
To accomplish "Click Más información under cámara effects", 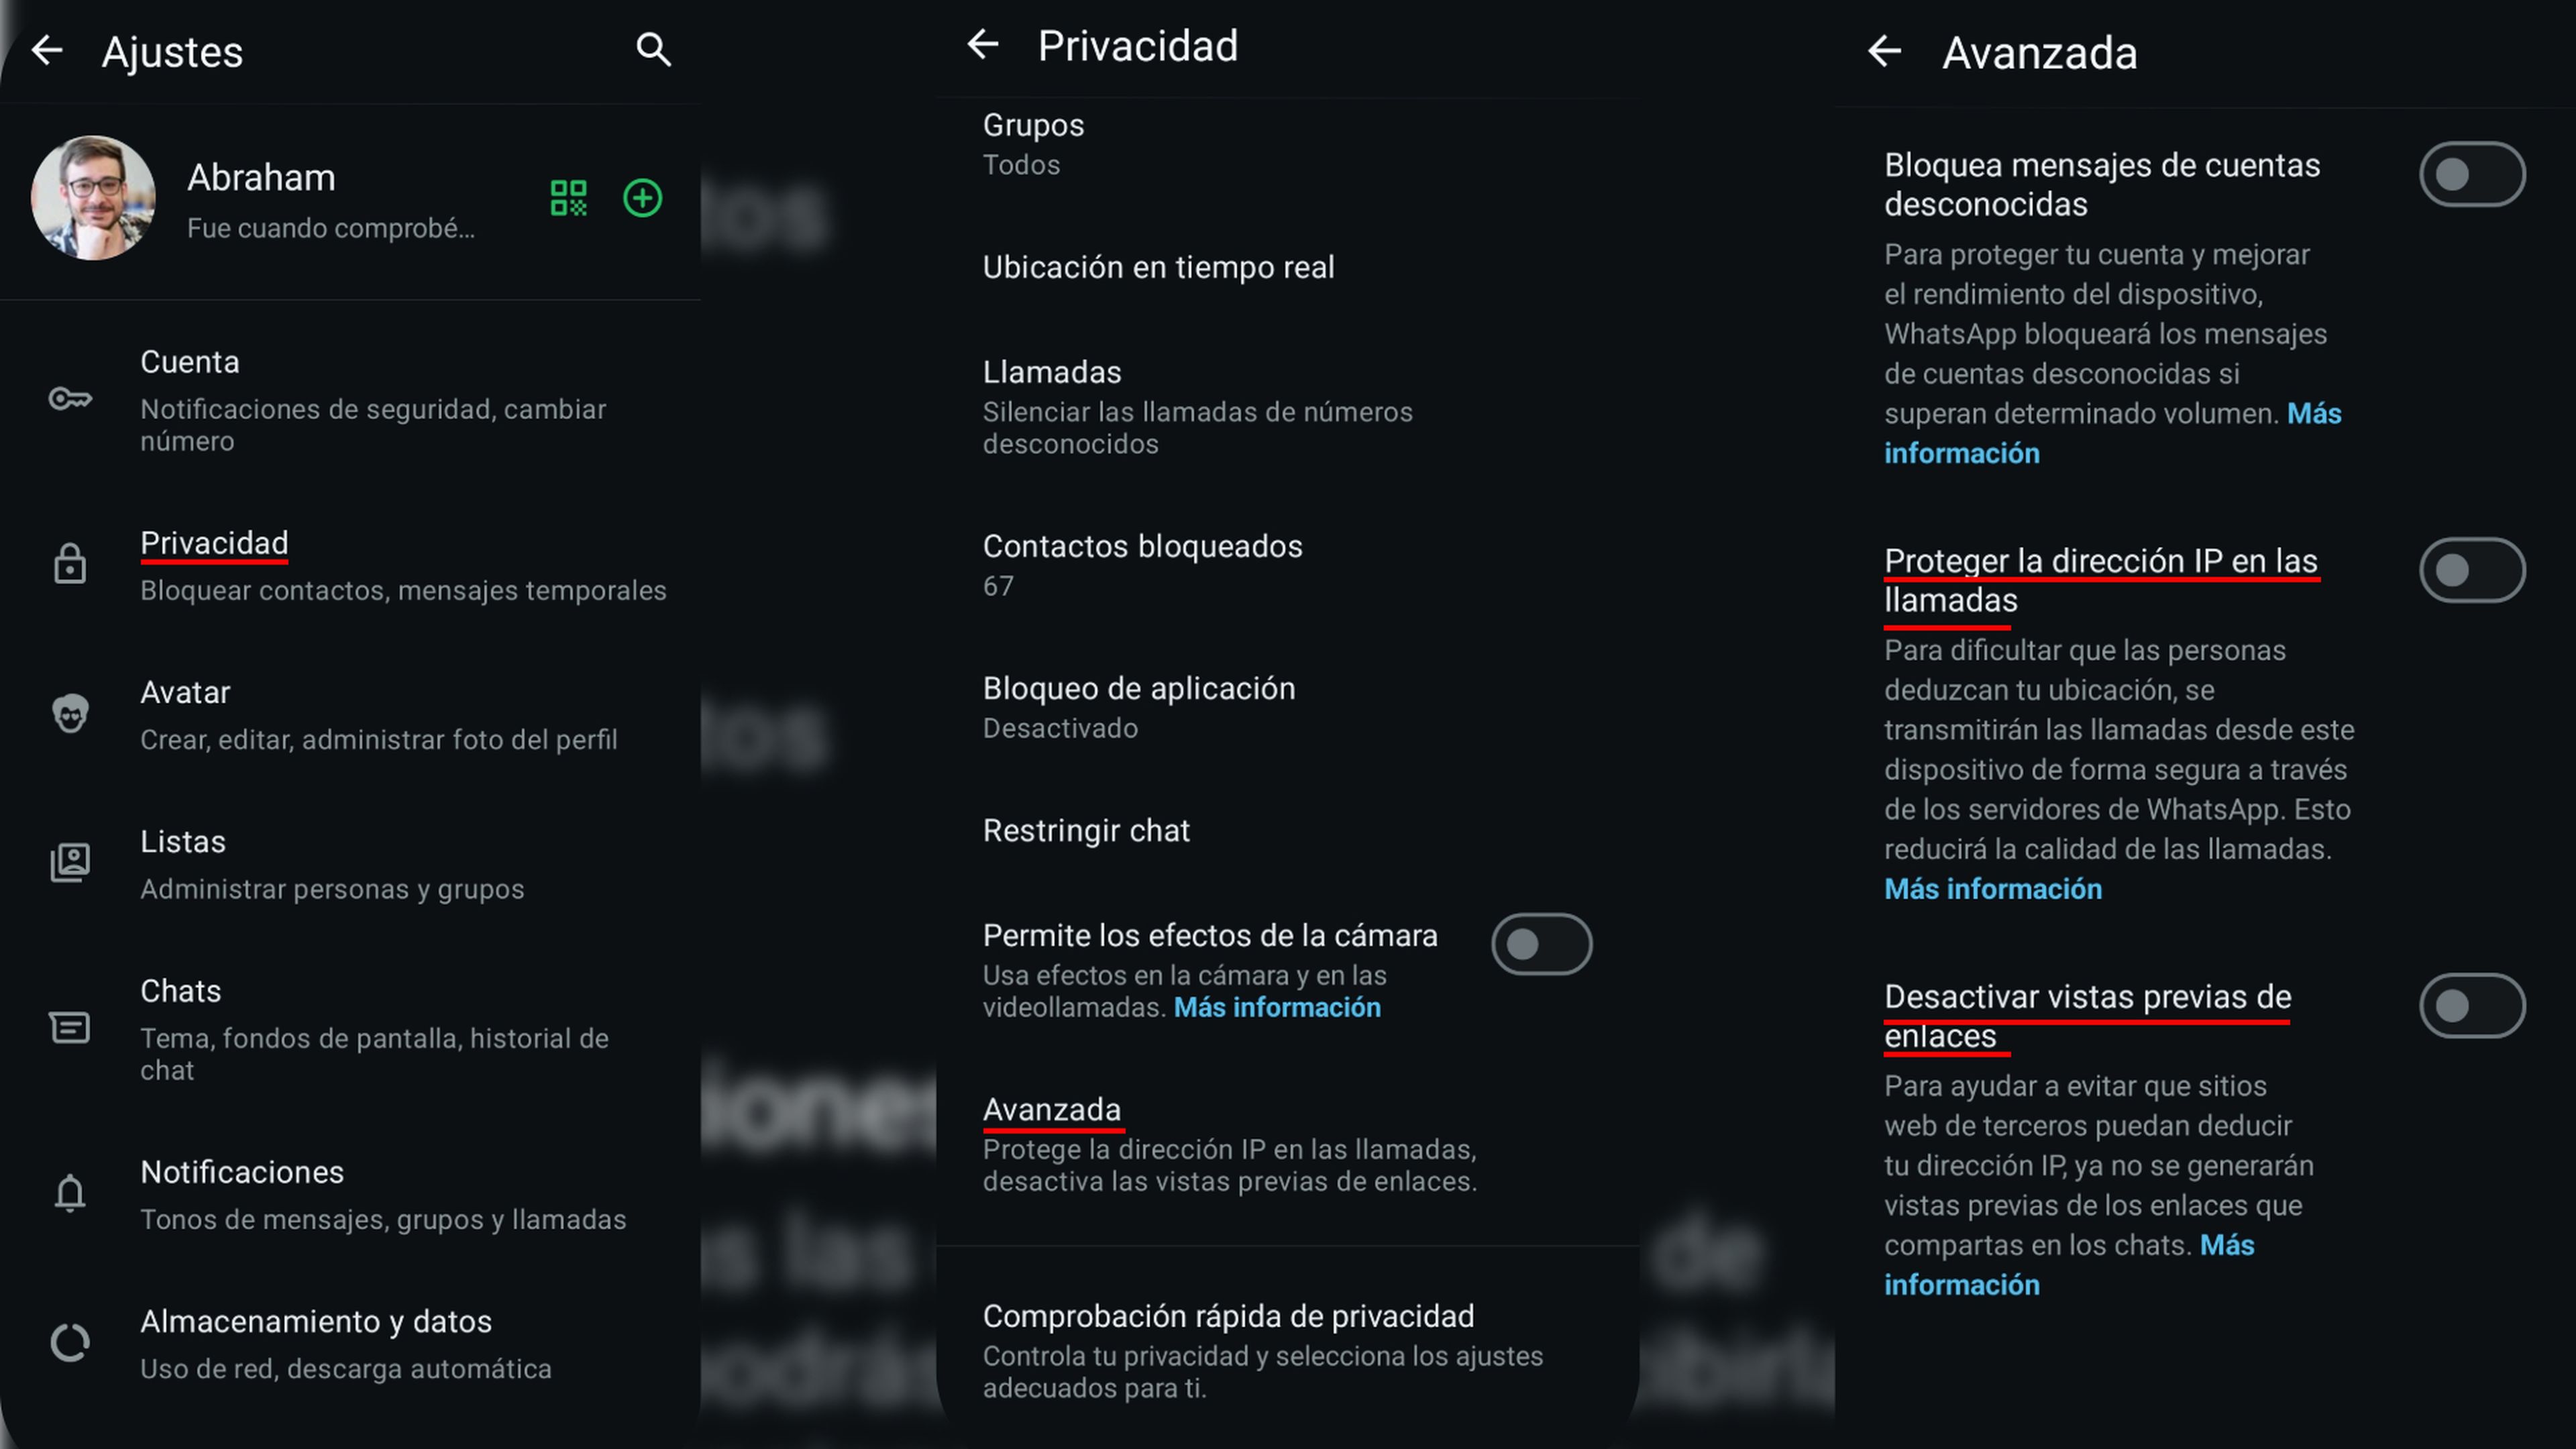I will coord(1277,1007).
